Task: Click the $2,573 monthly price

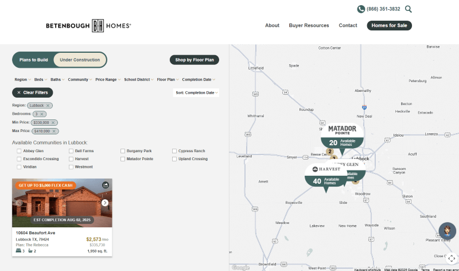Action: coord(97,239)
